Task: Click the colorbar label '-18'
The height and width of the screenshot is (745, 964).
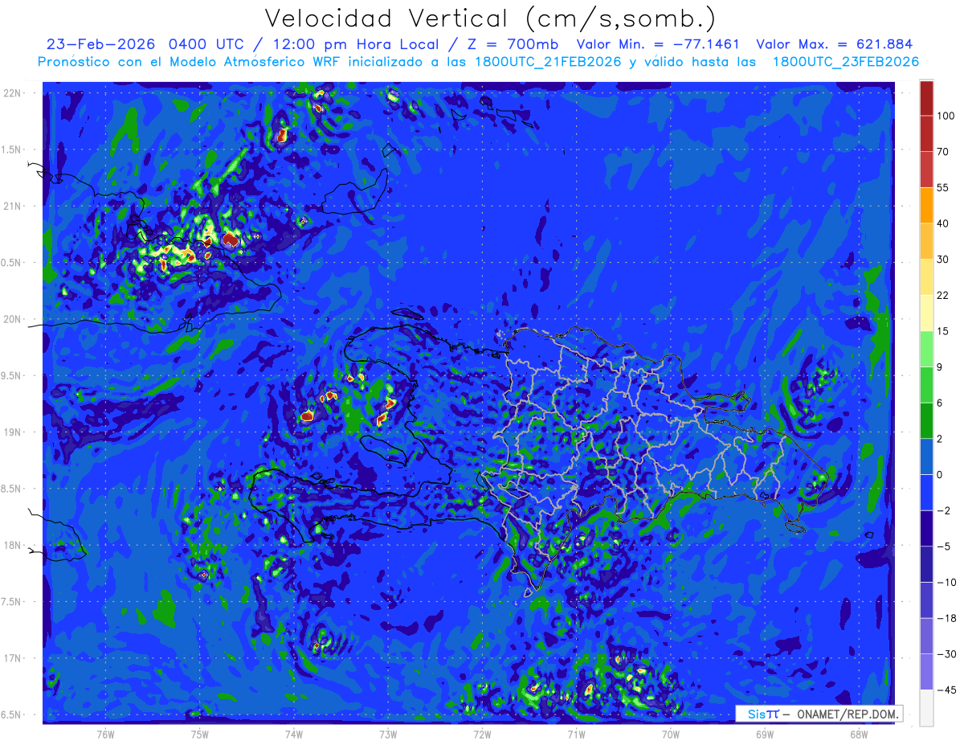Action: click(x=946, y=618)
